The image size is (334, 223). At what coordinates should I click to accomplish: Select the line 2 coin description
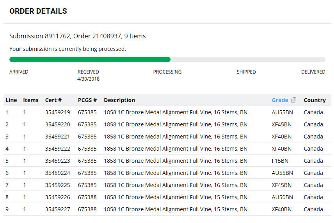tap(176, 124)
